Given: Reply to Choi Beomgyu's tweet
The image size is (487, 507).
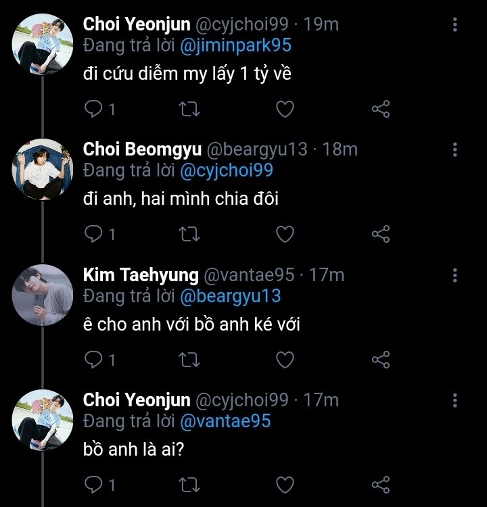Looking at the screenshot, I should (93, 234).
